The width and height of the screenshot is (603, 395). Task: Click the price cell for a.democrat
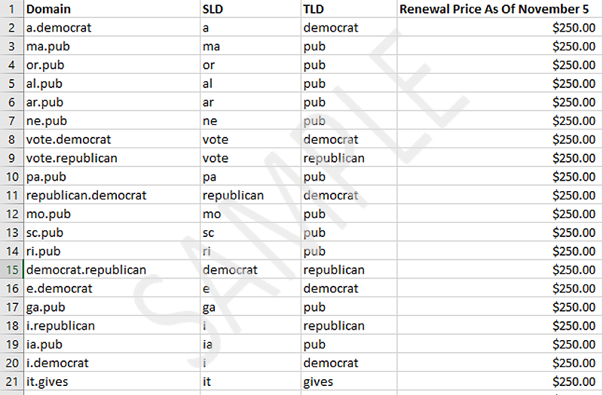click(x=499, y=27)
